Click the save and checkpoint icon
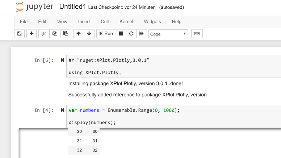The image size is (281, 158). tap(20, 34)
